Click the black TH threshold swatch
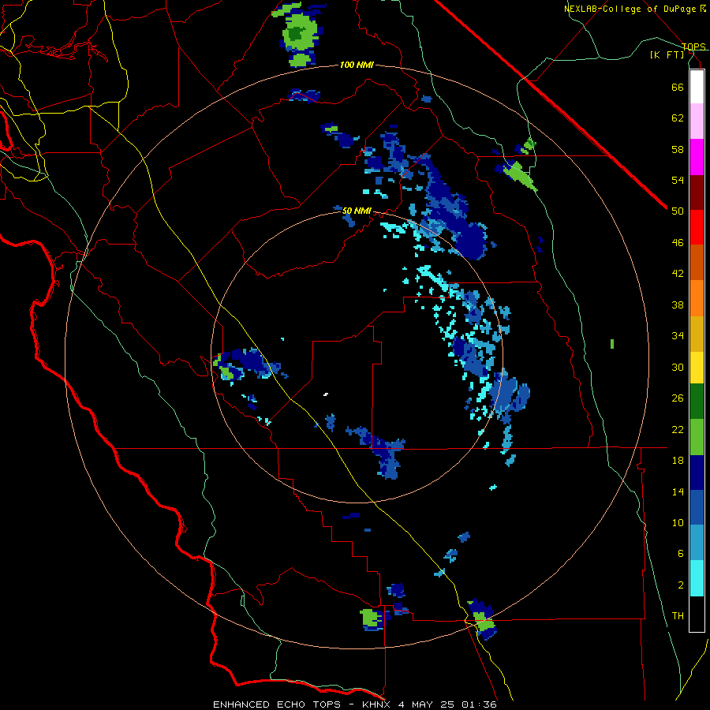 click(x=697, y=614)
